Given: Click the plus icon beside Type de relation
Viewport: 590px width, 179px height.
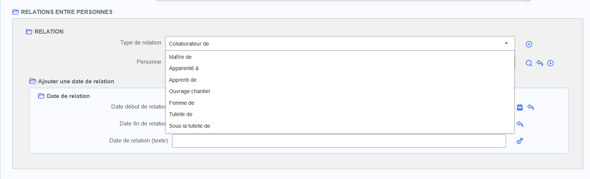Looking at the screenshot, I should (529, 44).
